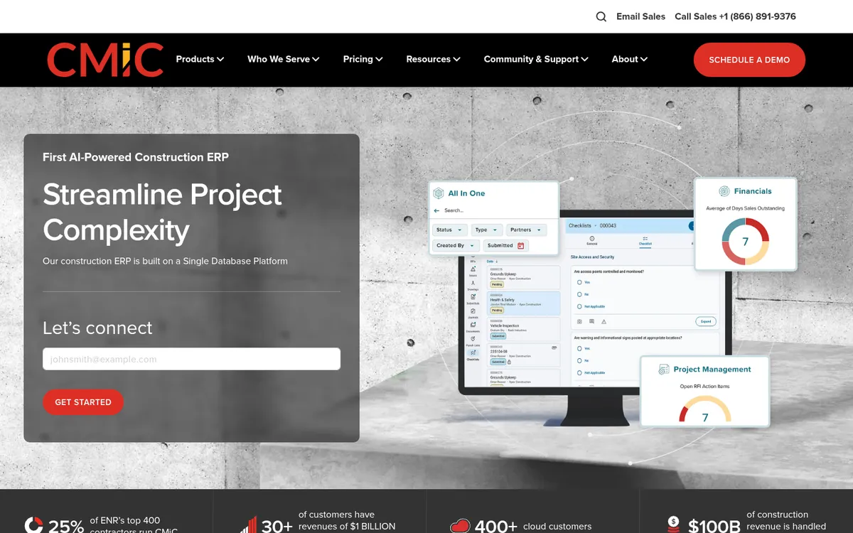The width and height of the screenshot is (853, 533).
Task: Click the warning triangle icon under first question
Action: tap(603, 322)
